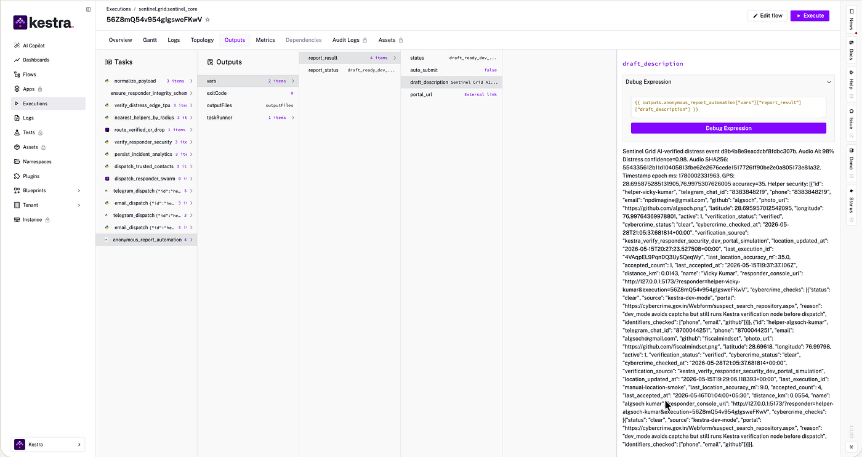Open Instance icon in sidebar

17,219
